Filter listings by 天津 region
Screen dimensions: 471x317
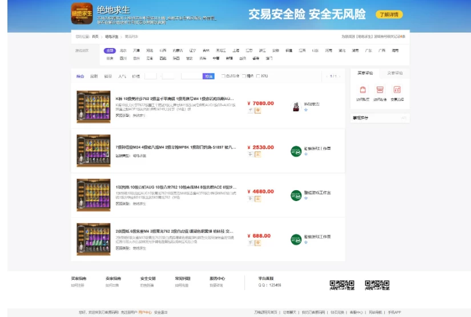point(136,50)
